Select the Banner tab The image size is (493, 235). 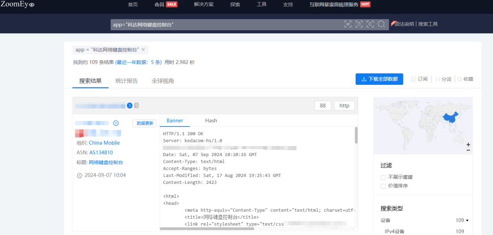(x=175, y=120)
